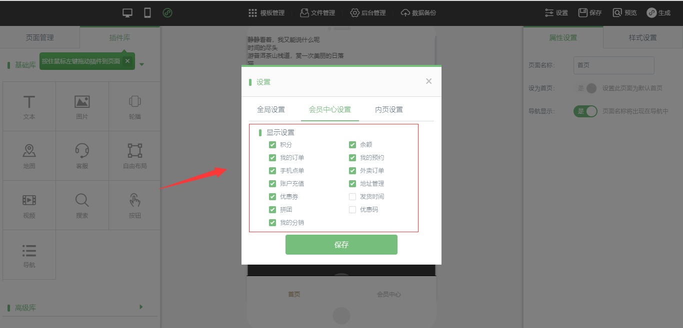Open 数据备份 cloud icon
This screenshot has width=683, height=328.
click(x=405, y=13)
